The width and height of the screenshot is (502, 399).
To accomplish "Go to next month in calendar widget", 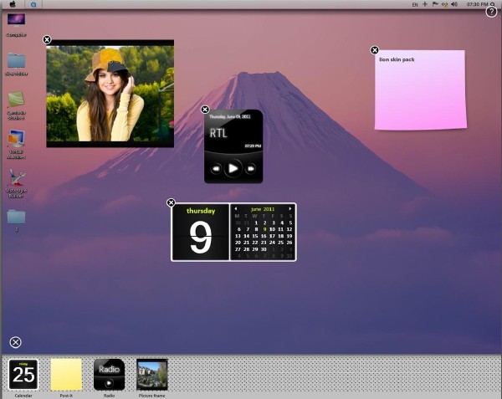I will (290, 208).
